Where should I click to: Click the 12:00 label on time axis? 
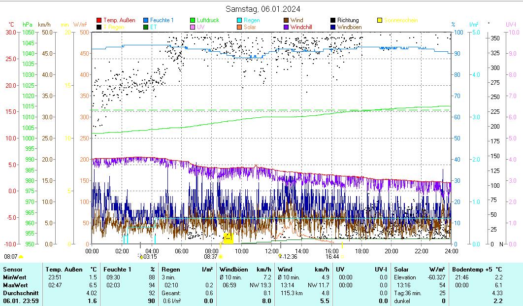coord(272,251)
